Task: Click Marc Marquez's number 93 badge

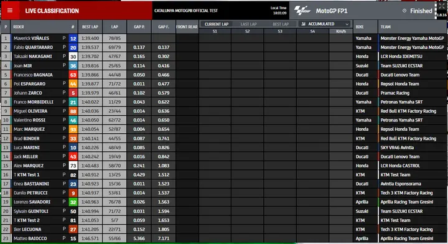Action: pos(73,129)
